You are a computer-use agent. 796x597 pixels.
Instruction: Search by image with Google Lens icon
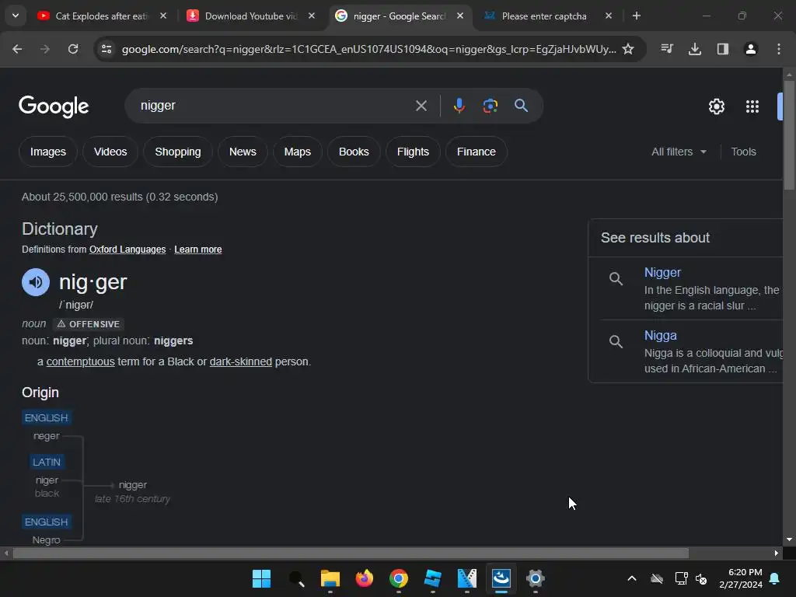pyautogui.click(x=490, y=106)
